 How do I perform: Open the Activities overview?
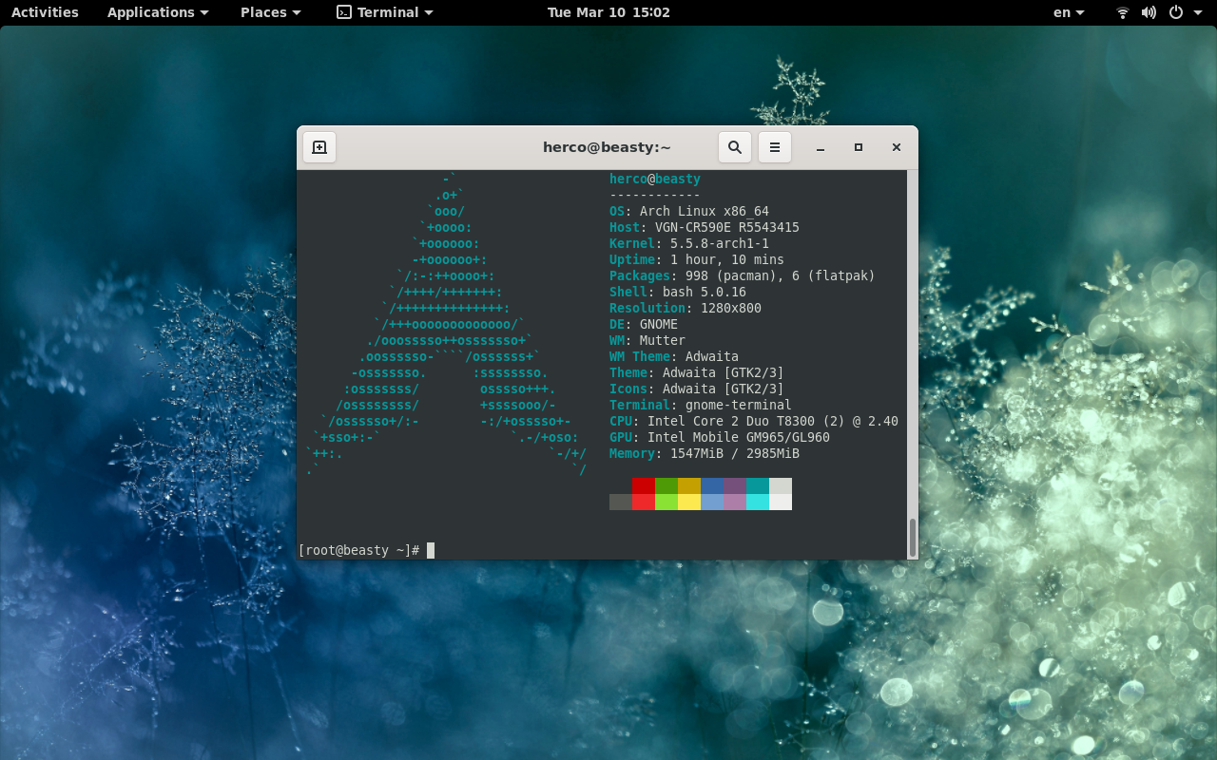point(45,12)
